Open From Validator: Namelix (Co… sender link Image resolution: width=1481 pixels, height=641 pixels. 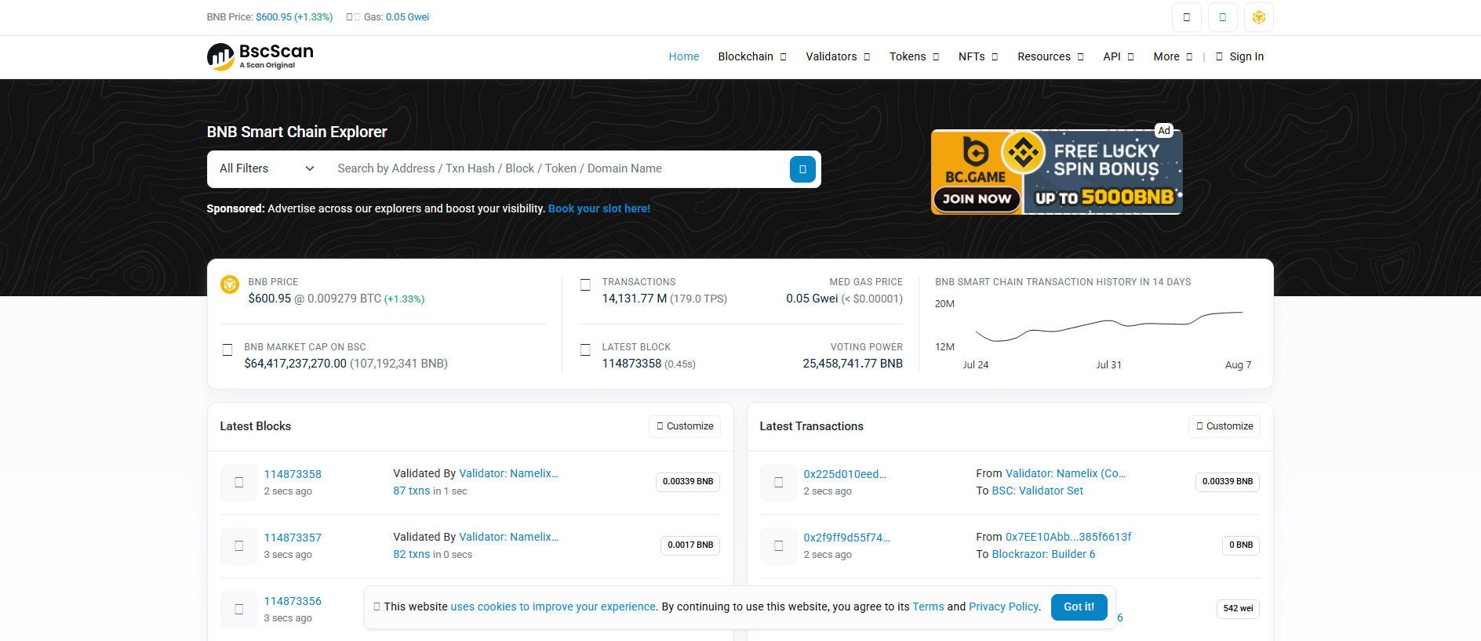[1066, 473]
